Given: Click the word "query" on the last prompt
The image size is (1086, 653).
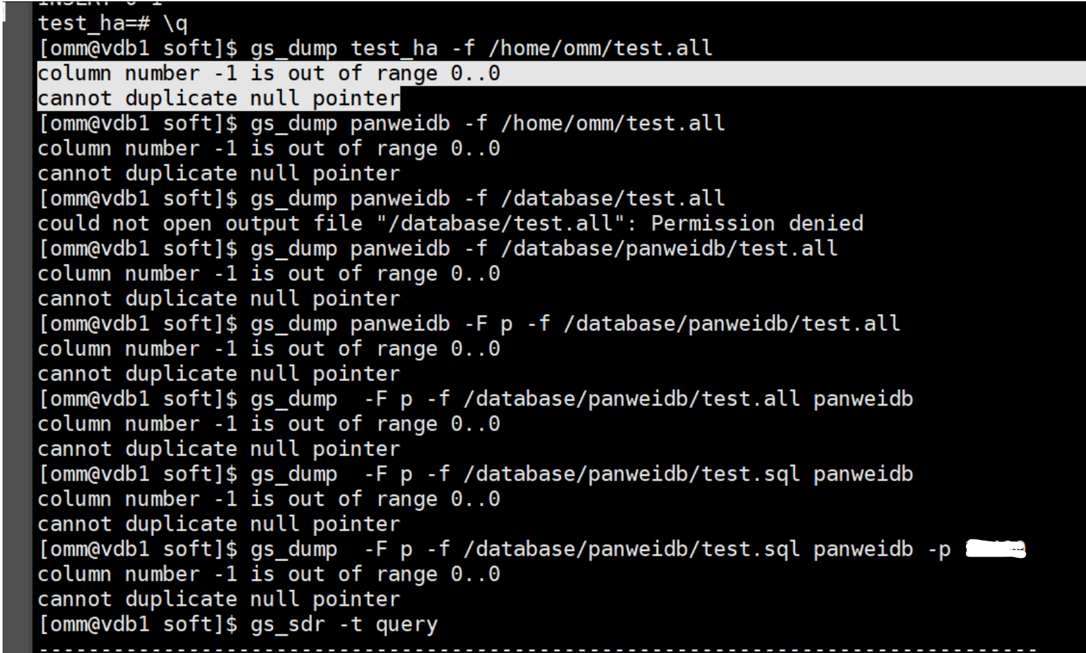Looking at the screenshot, I should pyautogui.click(x=407, y=625).
